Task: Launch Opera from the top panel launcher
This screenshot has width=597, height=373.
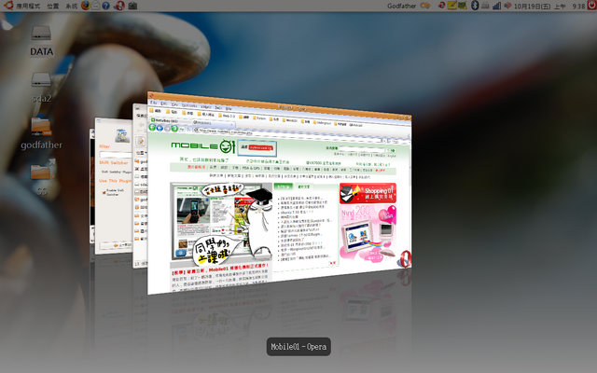Action: point(119,6)
